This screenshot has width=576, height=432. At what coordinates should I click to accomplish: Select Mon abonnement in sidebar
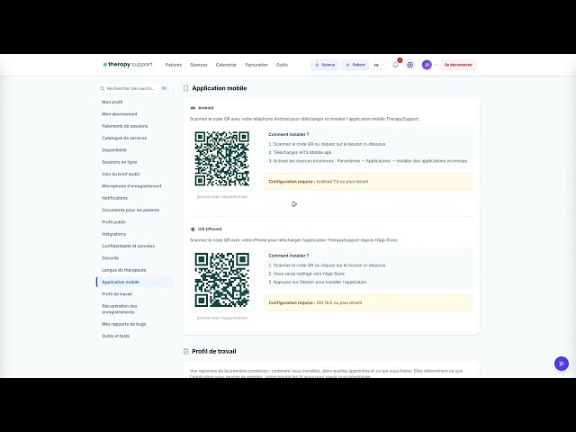click(120, 114)
